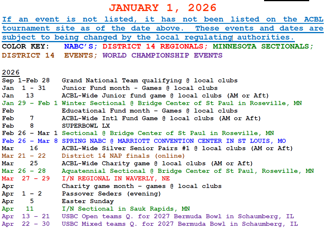Click the ACBL-Wide Intl Fund Game entry
The width and height of the screenshot is (324, 229).
[x=161, y=118]
